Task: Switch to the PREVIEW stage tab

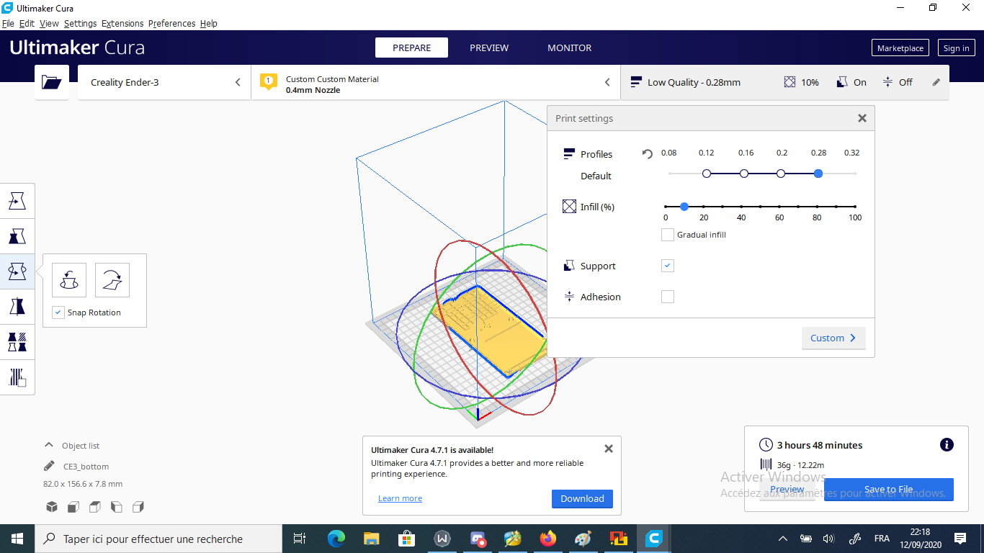Action: (x=489, y=48)
